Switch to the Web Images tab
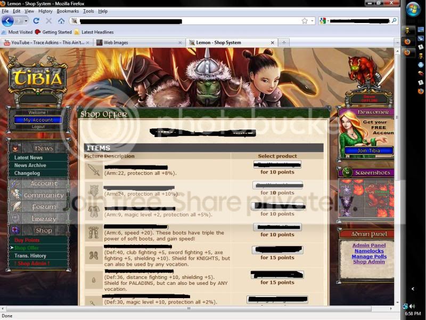Viewport: 426px width, 320px height. point(116,43)
